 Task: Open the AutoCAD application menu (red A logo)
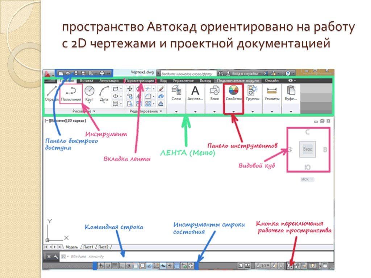pyautogui.click(x=48, y=74)
